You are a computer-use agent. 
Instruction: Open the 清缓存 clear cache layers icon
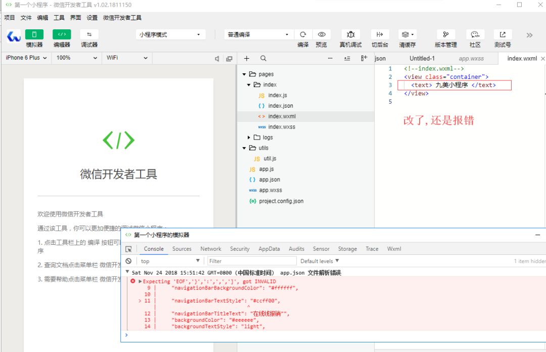coord(407,34)
